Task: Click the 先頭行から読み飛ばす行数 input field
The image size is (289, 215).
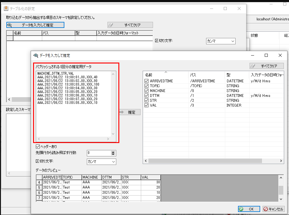Action: tap(99, 153)
